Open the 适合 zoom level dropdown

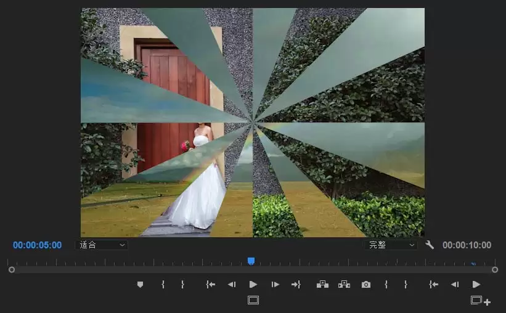(x=101, y=245)
